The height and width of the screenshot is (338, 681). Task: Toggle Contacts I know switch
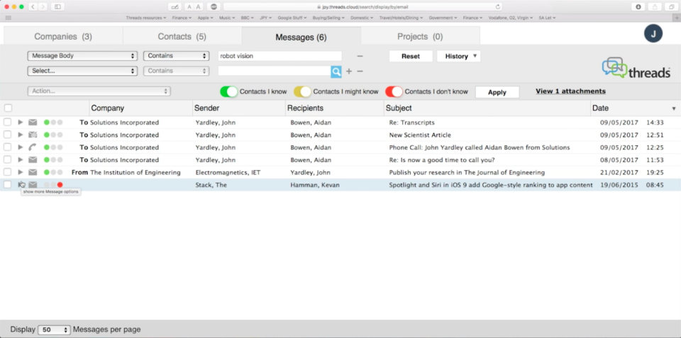coord(229,91)
